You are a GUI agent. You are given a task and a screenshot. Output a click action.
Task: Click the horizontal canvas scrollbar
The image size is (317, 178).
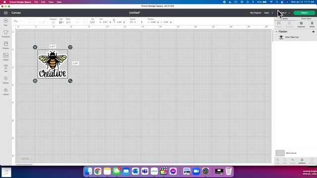24,165
